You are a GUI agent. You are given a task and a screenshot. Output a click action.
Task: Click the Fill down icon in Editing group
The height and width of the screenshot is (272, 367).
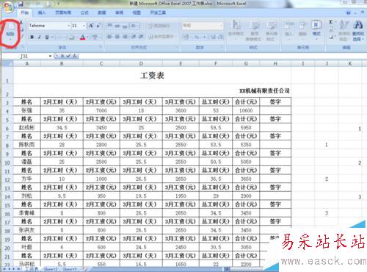[332, 29]
